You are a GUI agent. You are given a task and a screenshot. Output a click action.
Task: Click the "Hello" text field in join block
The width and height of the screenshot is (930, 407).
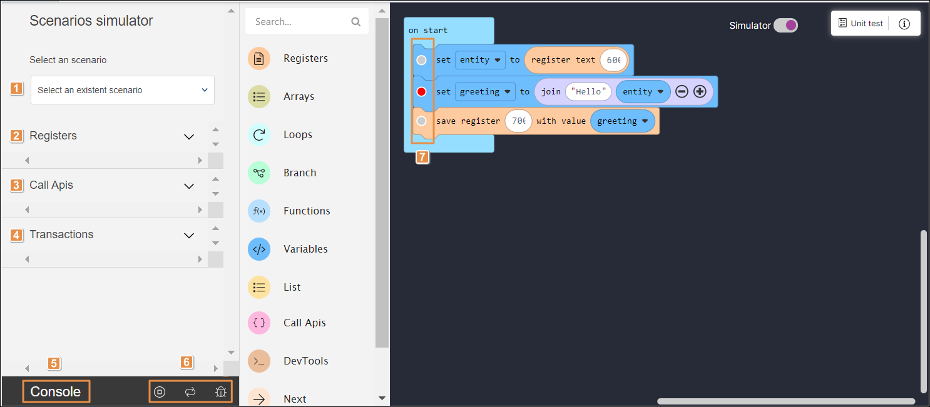pos(588,91)
